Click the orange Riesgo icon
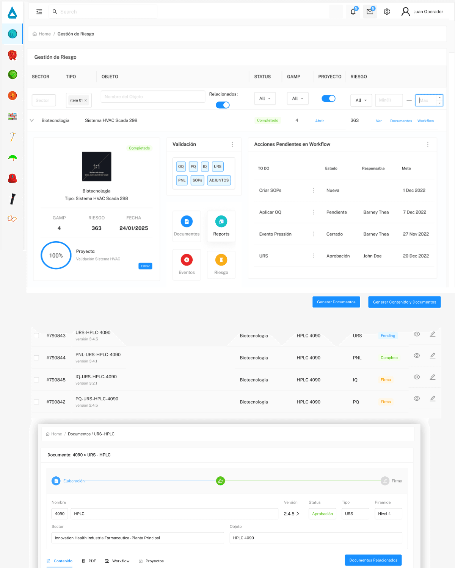The image size is (455, 568). coord(221,260)
